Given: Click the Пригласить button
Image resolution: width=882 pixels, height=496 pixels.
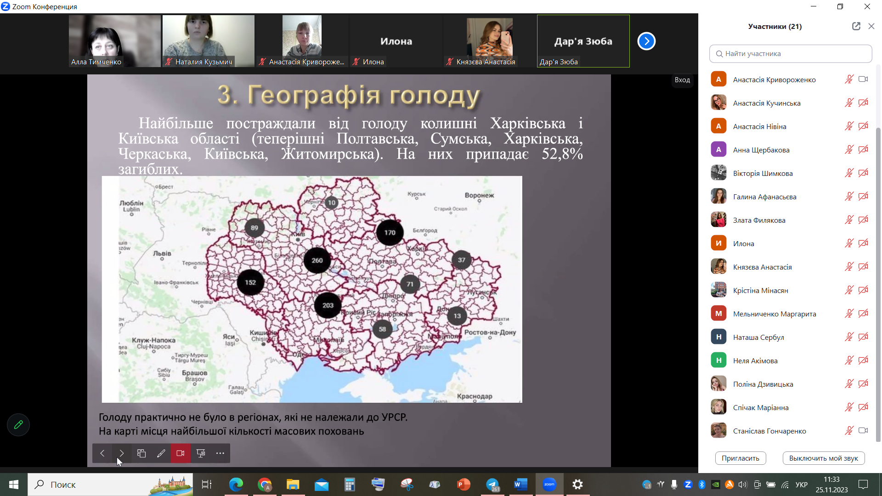Looking at the screenshot, I should 740,458.
